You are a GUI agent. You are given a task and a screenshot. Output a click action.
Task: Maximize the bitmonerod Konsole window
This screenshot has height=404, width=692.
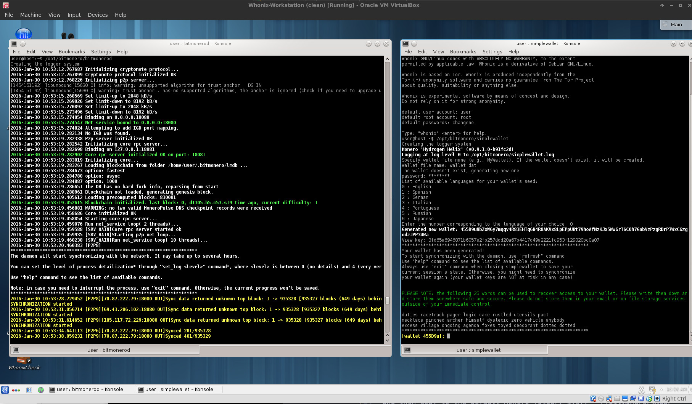[x=377, y=44]
